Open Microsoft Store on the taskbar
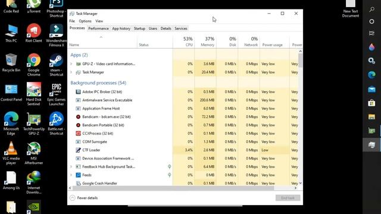Image resolution: width=381 pixels, height=214 pixels. [x=371, y=103]
